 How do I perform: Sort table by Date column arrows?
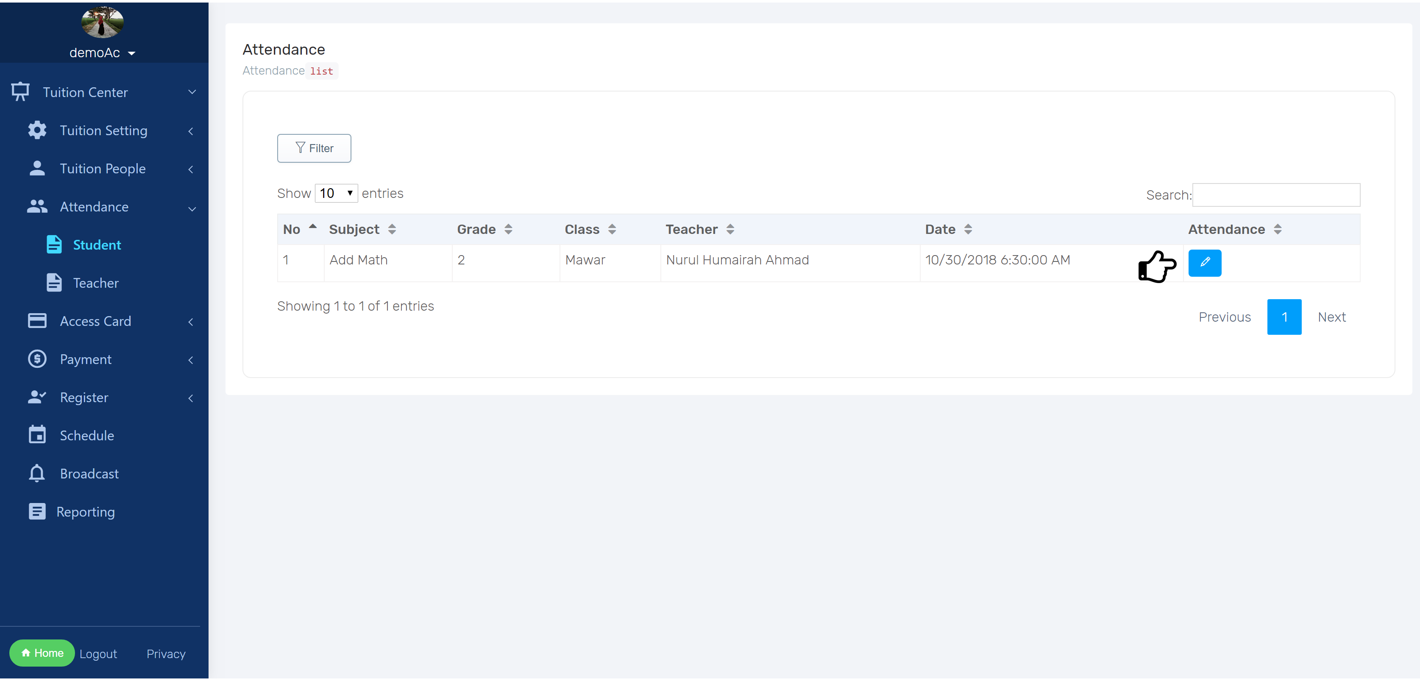(x=968, y=229)
